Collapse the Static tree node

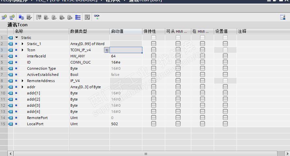17,37
